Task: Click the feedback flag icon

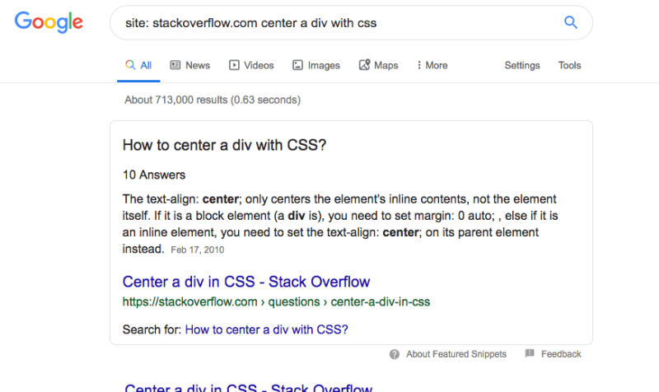Action: [x=530, y=353]
